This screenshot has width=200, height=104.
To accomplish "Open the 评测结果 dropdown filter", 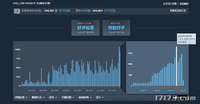I will (x=21, y=98).
